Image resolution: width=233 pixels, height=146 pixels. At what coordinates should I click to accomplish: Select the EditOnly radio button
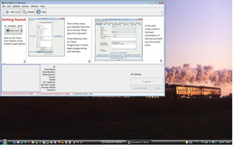click(x=132, y=74)
